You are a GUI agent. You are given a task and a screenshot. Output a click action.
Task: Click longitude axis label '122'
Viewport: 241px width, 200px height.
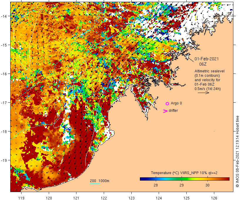(104, 198)
